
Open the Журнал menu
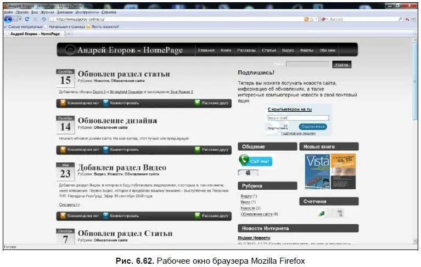(47, 12)
